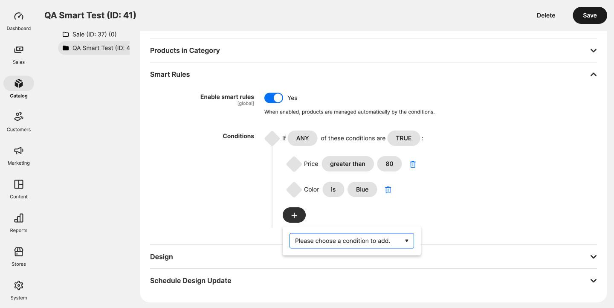Click the Yes label beside the switch

pyautogui.click(x=293, y=98)
